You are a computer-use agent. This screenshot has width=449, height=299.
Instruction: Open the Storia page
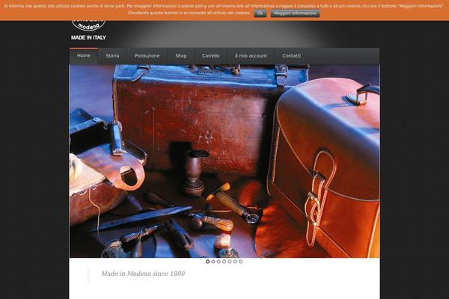112,56
